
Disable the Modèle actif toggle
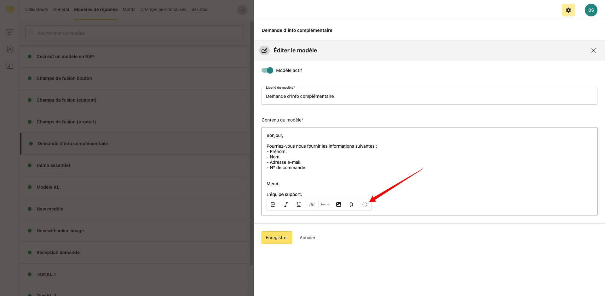tap(267, 70)
